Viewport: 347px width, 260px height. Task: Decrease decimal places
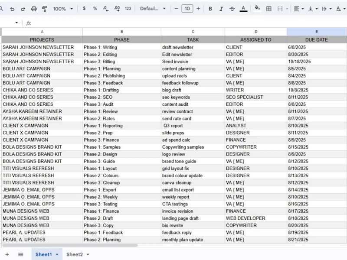(105, 8)
